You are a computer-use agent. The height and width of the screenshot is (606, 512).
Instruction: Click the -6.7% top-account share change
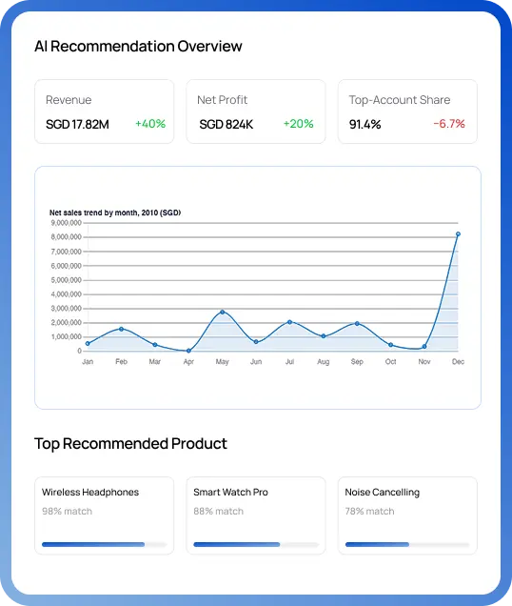[449, 124]
